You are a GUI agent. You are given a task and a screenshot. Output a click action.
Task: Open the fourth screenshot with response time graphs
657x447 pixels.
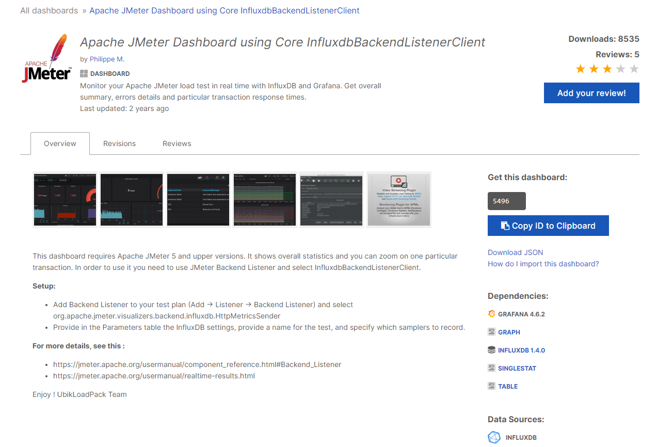(x=265, y=199)
